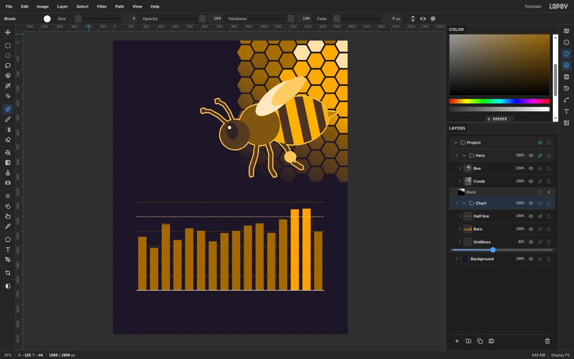Open the History panel icon
The height and width of the screenshot is (359, 574).
point(566,88)
